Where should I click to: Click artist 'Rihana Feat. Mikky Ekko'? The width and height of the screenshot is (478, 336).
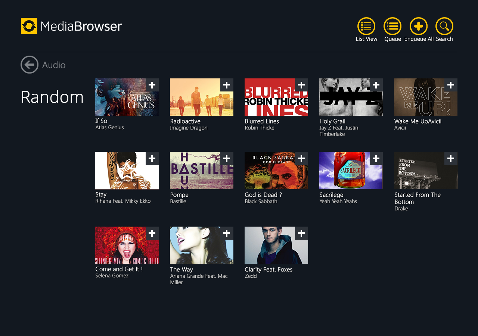pyautogui.click(x=123, y=201)
